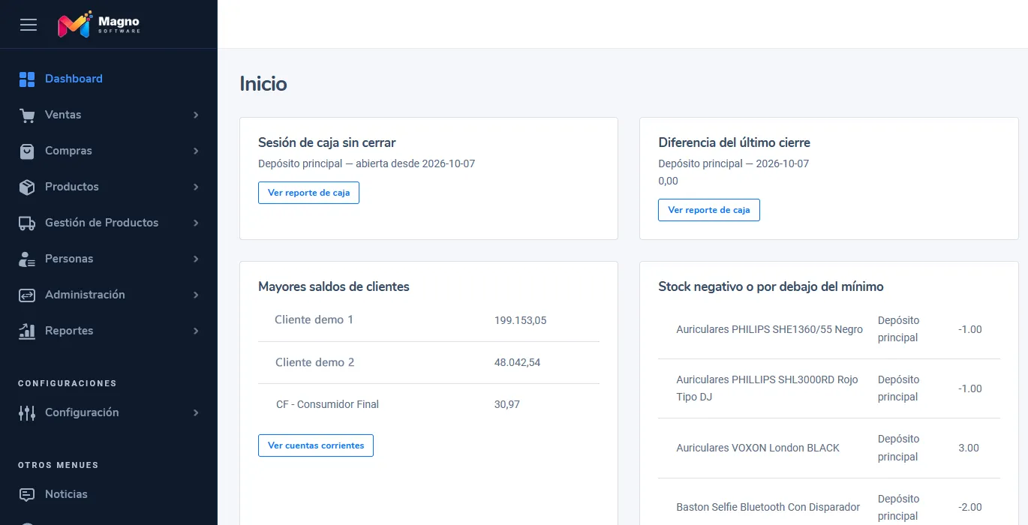1028x525 pixels.
Task: Open the Ventas menu label
Action: (x=63, y=115)
